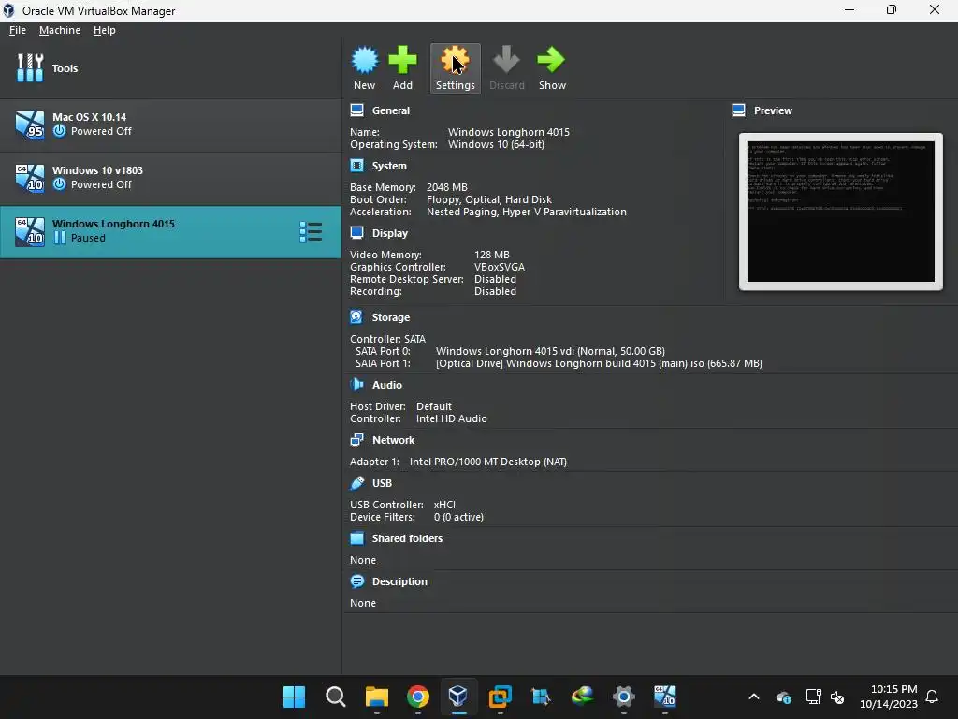This screenshot has width=958, height=719.
Task: Click the green Show arrow icon
Action: click(552, 61)
